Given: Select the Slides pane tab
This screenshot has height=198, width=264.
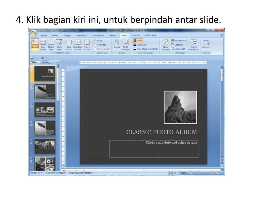Looking at the screenshot, I should 34,62.
